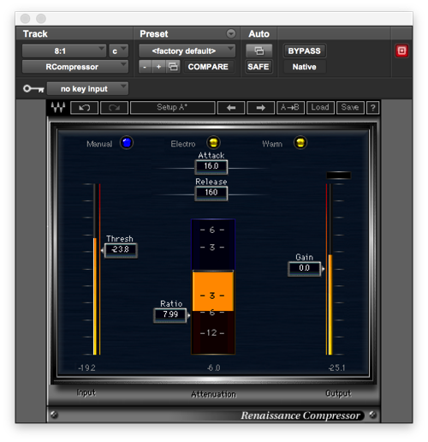Toggle the Electro yellow mode button
Screen dimensions: 428x442
(x=213, y=142)
